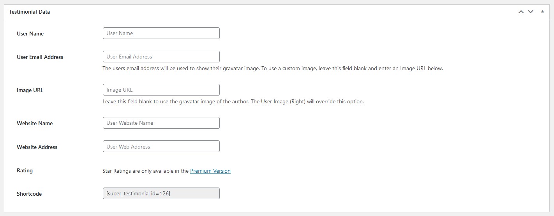Click the Website Name label

(35, 123)
